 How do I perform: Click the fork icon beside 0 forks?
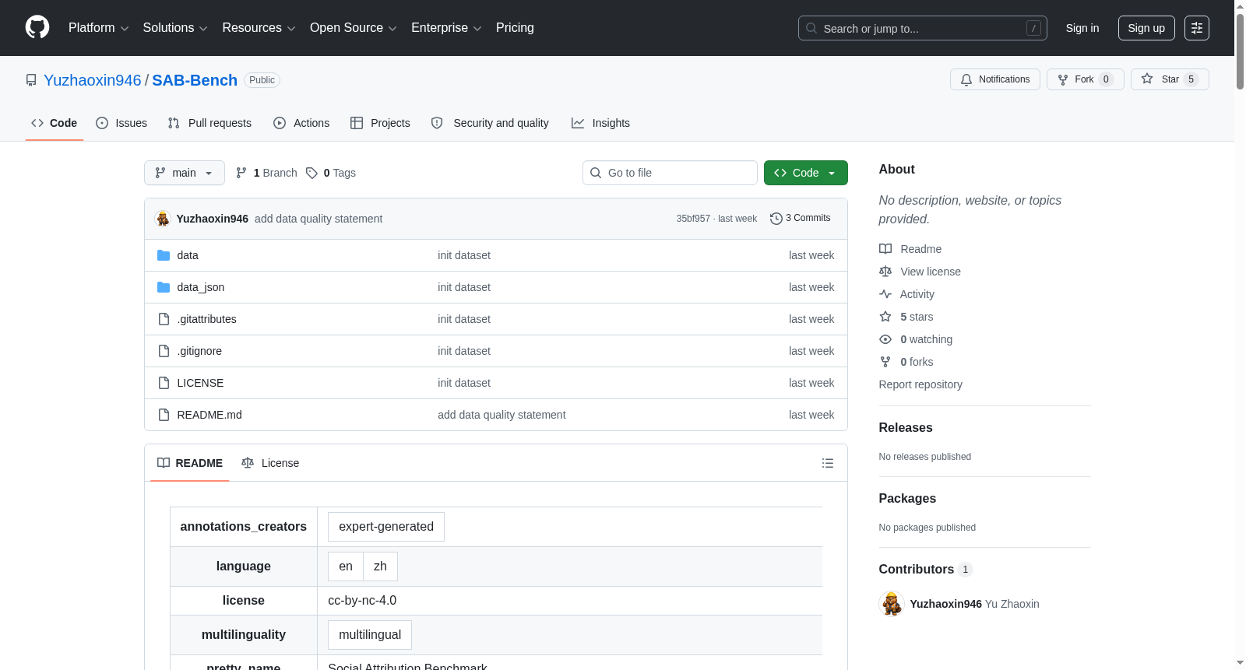885,362
